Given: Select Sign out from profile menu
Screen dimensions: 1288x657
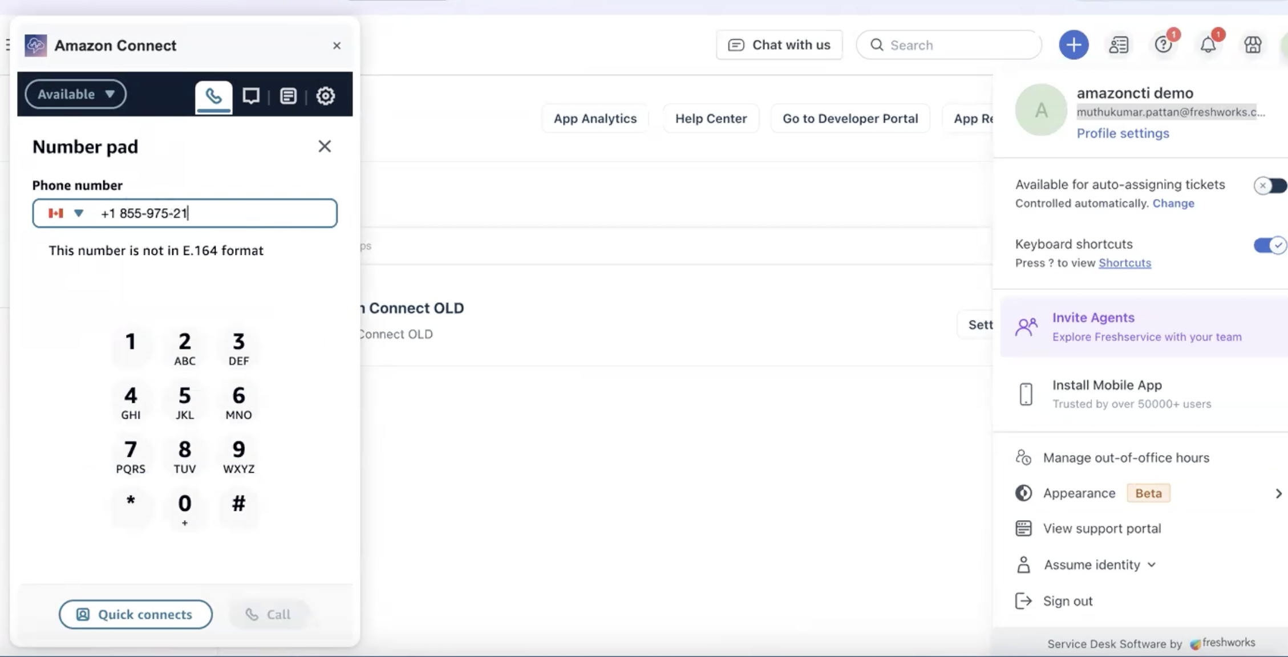Looking at the screenshot, I should [1067, 601].
